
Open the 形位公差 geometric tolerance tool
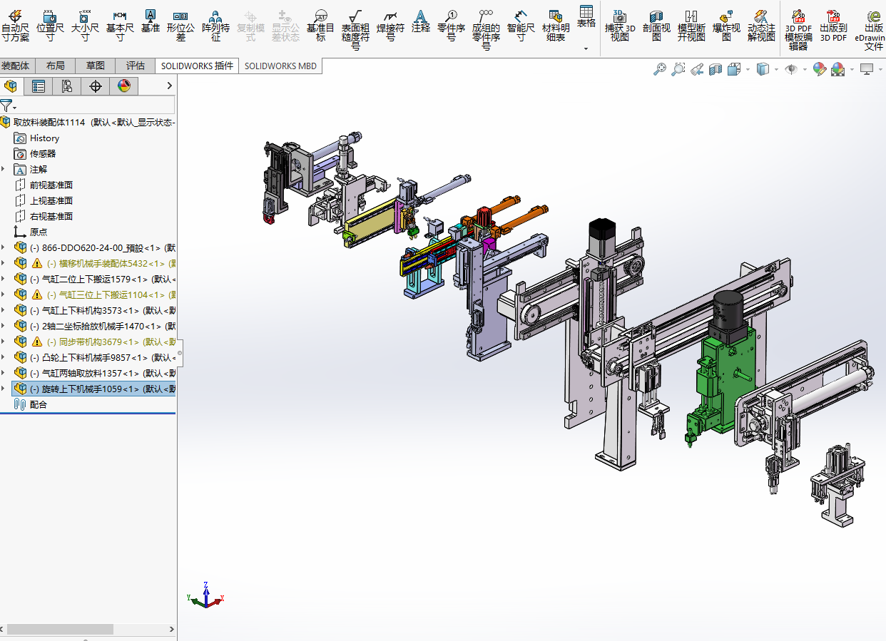point(180,26)
